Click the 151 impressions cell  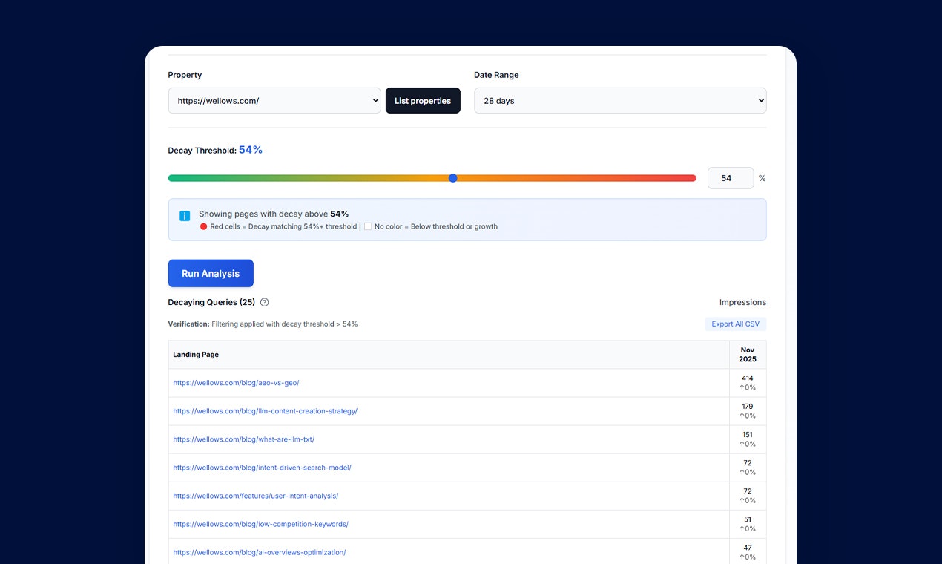pyautogui.click(x=748, y=439)
